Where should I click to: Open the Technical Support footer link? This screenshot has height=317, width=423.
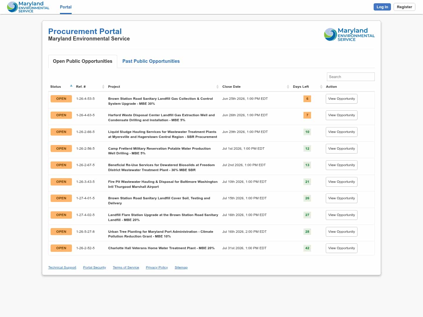point(62,268)
